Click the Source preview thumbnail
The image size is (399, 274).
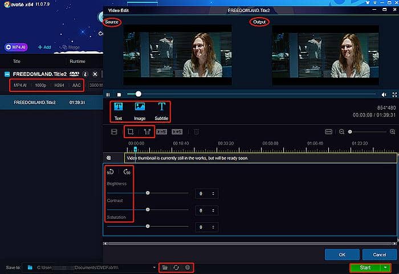click(x=177, y=55)
